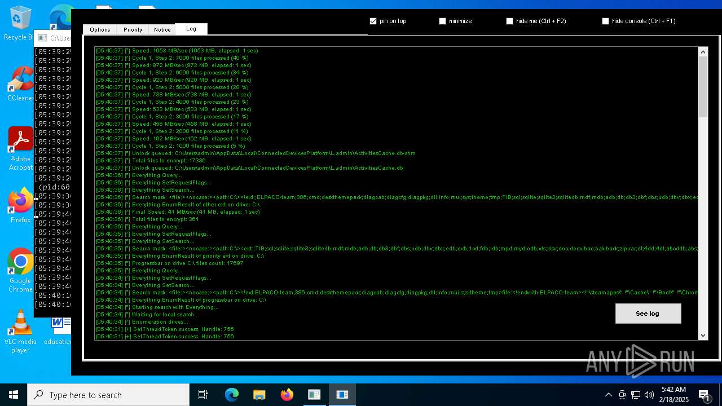The image size is (722, 406).
Task: Select the '1000 files processed (5 %)' line
Action: point(170,146)
